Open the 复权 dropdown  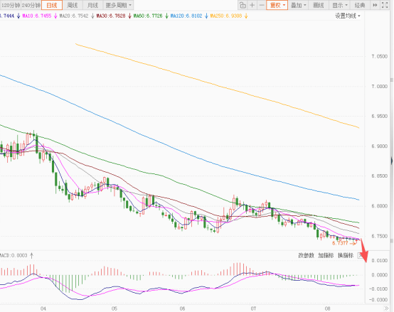pyautogui.click(x=277, y=5)
